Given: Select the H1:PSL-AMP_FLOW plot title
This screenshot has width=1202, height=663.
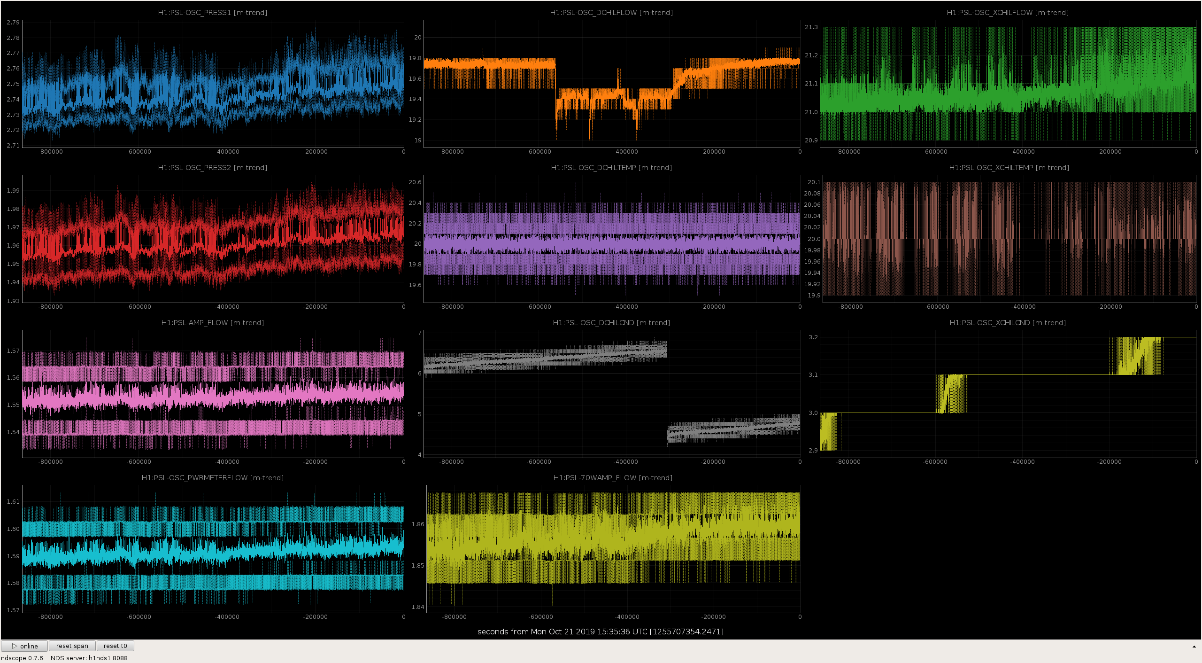Looking at the screenshot, I should [x=213, y=323].
